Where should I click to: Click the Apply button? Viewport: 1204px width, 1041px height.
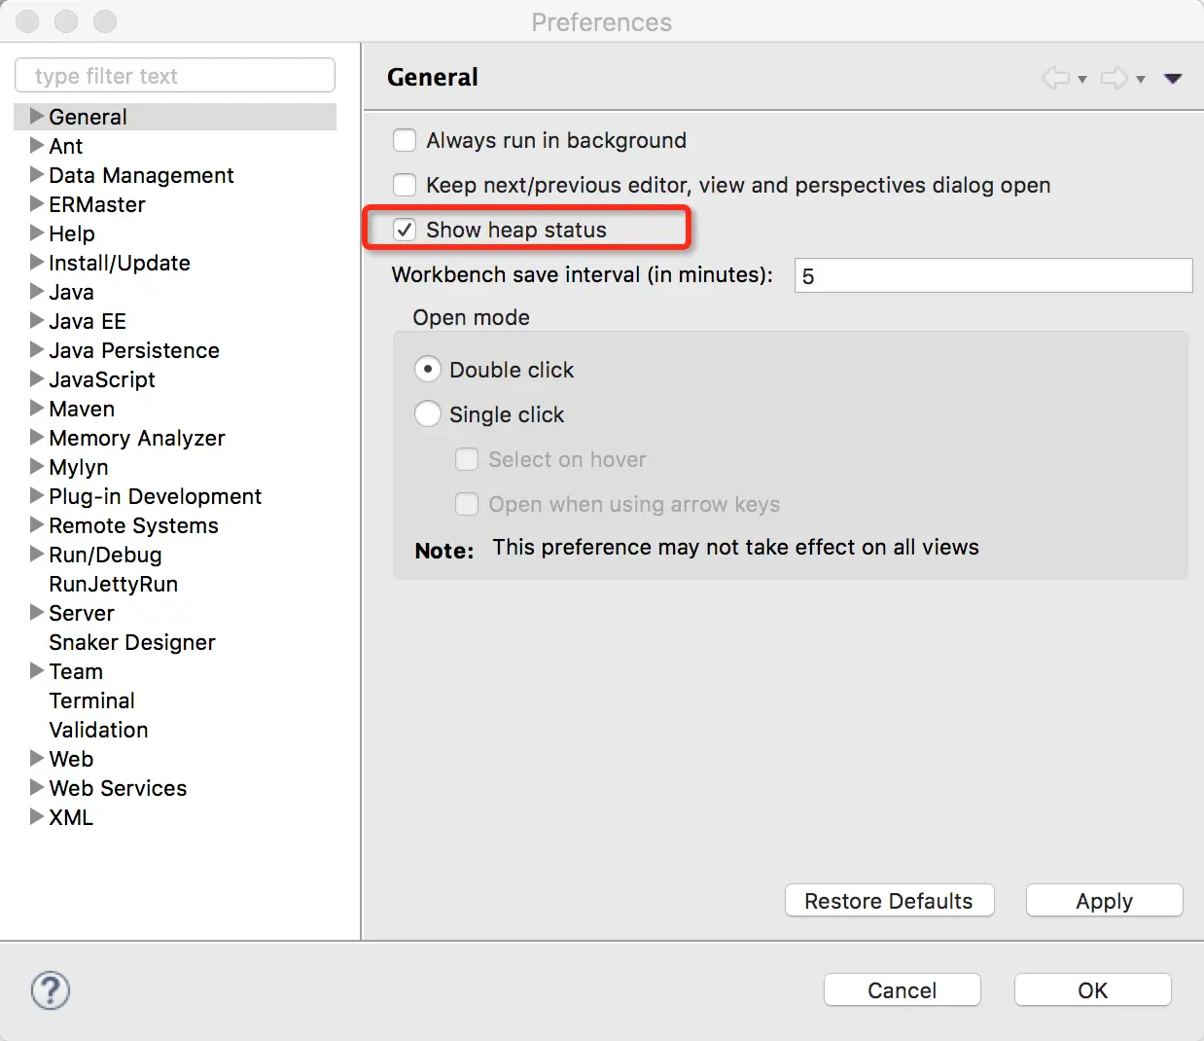[x=1105, y=901]
